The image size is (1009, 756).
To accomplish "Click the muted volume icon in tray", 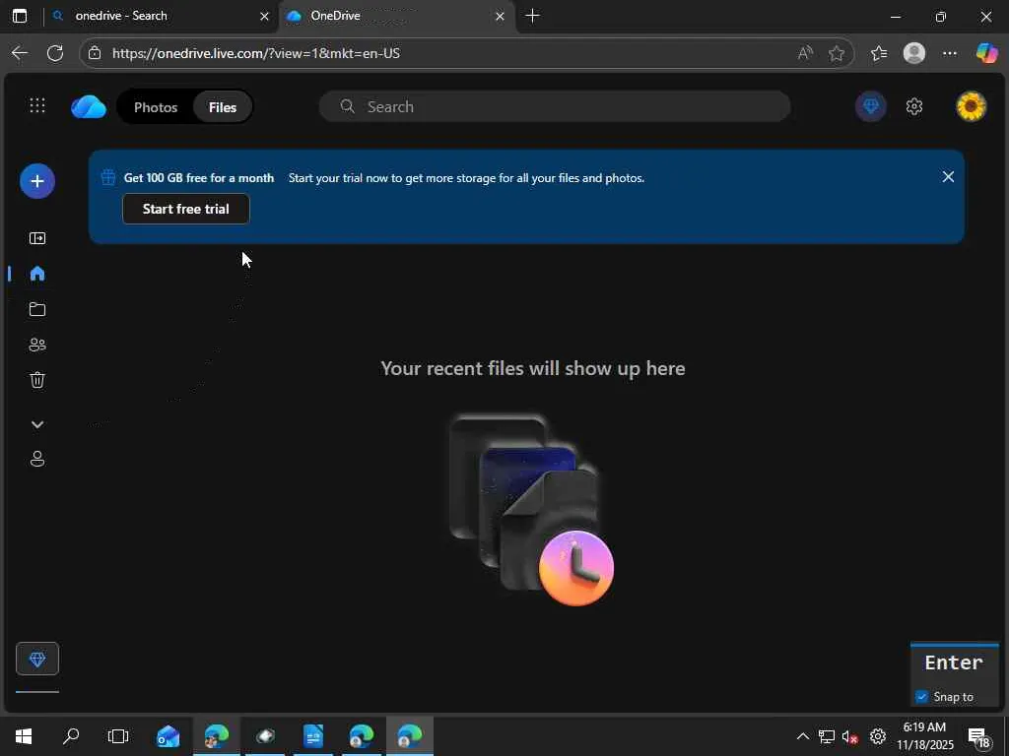I will pyautogui.click(x=850, y=736).
